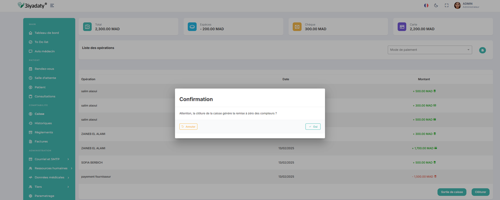Click the Clôturer button
The image size is (500, 200).
(480, 192)
